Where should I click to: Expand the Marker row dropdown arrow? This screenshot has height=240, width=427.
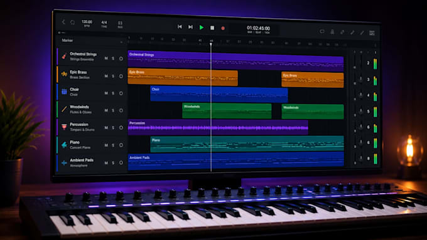pos(121,42)
